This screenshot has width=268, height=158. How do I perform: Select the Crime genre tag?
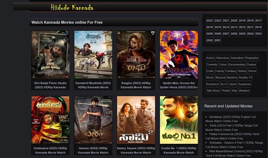click(222, 65)
